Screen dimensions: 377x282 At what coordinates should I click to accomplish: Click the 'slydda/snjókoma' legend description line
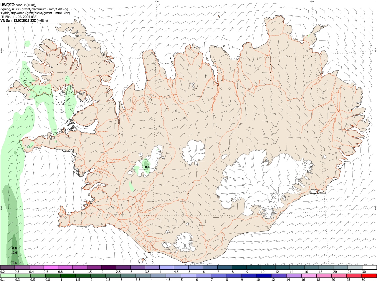coord(35,13)
